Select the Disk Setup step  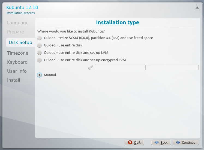pyautogui.click(x=20, y=42)
